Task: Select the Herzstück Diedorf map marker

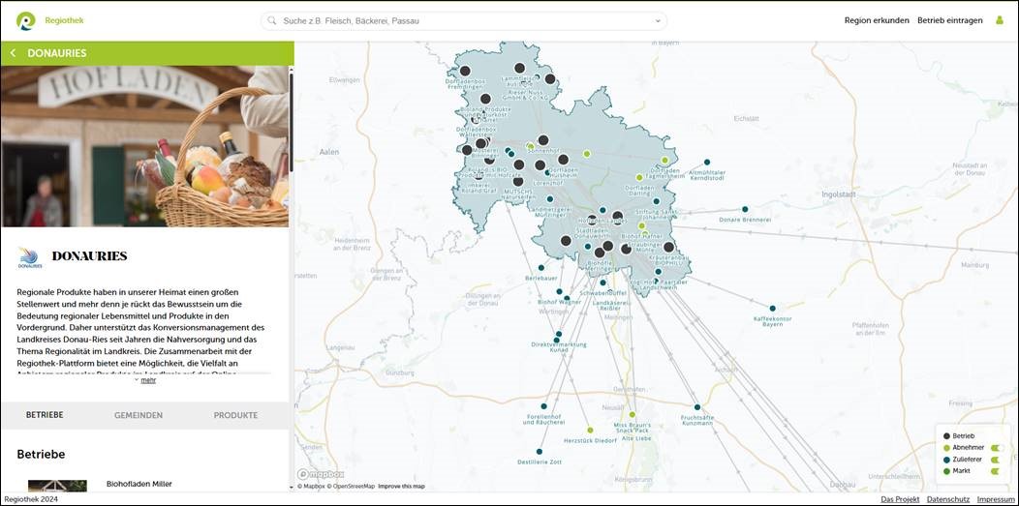Action: coord(590,430)
